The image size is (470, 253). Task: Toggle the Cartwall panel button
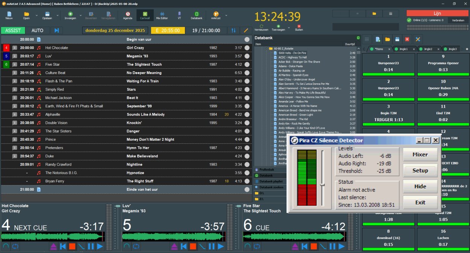click(145, 15)
